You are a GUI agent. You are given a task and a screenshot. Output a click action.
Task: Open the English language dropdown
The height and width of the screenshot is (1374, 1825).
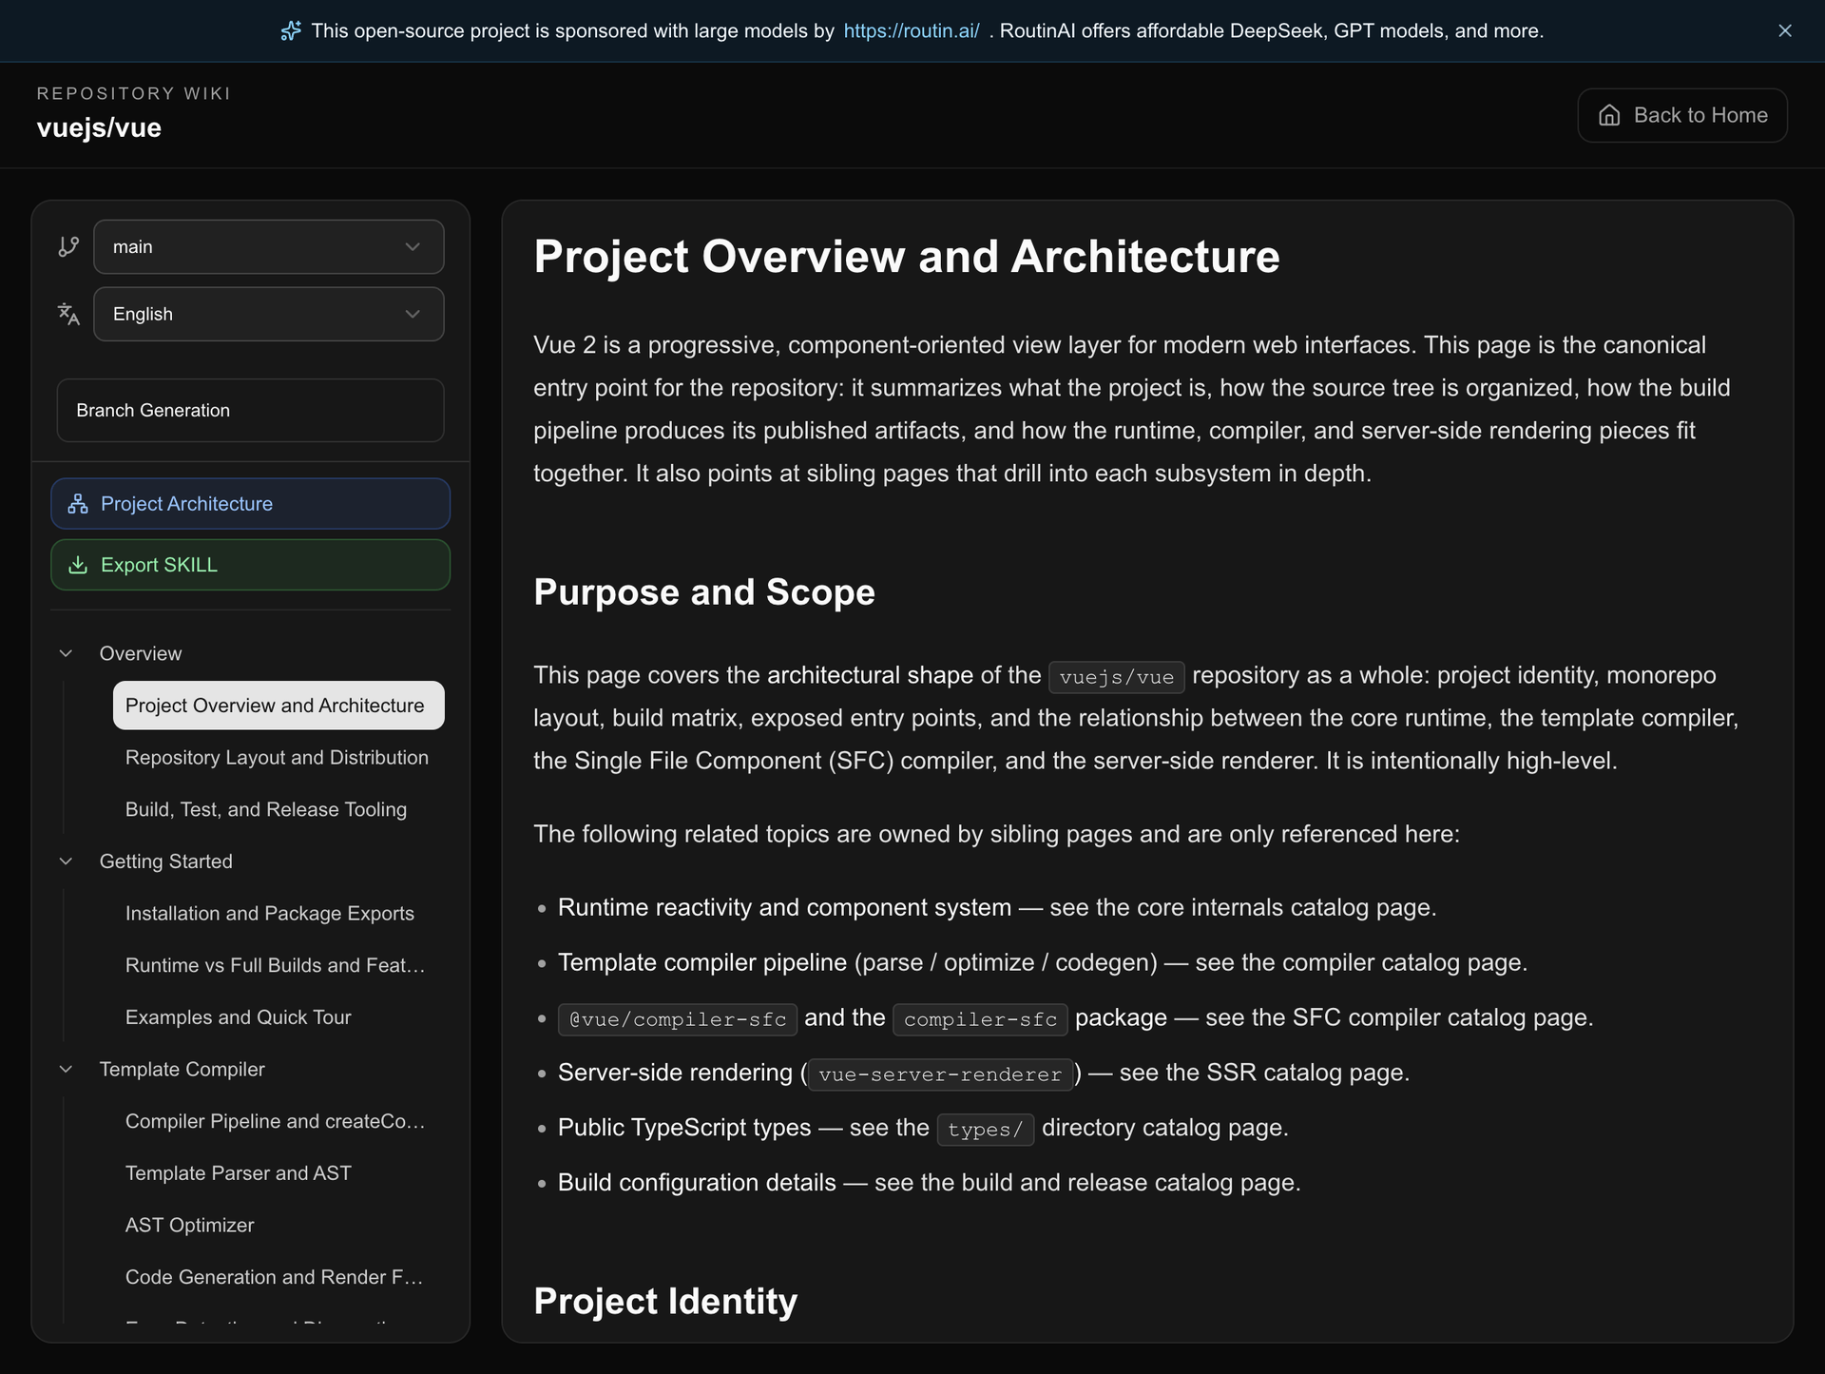point(269,314)
